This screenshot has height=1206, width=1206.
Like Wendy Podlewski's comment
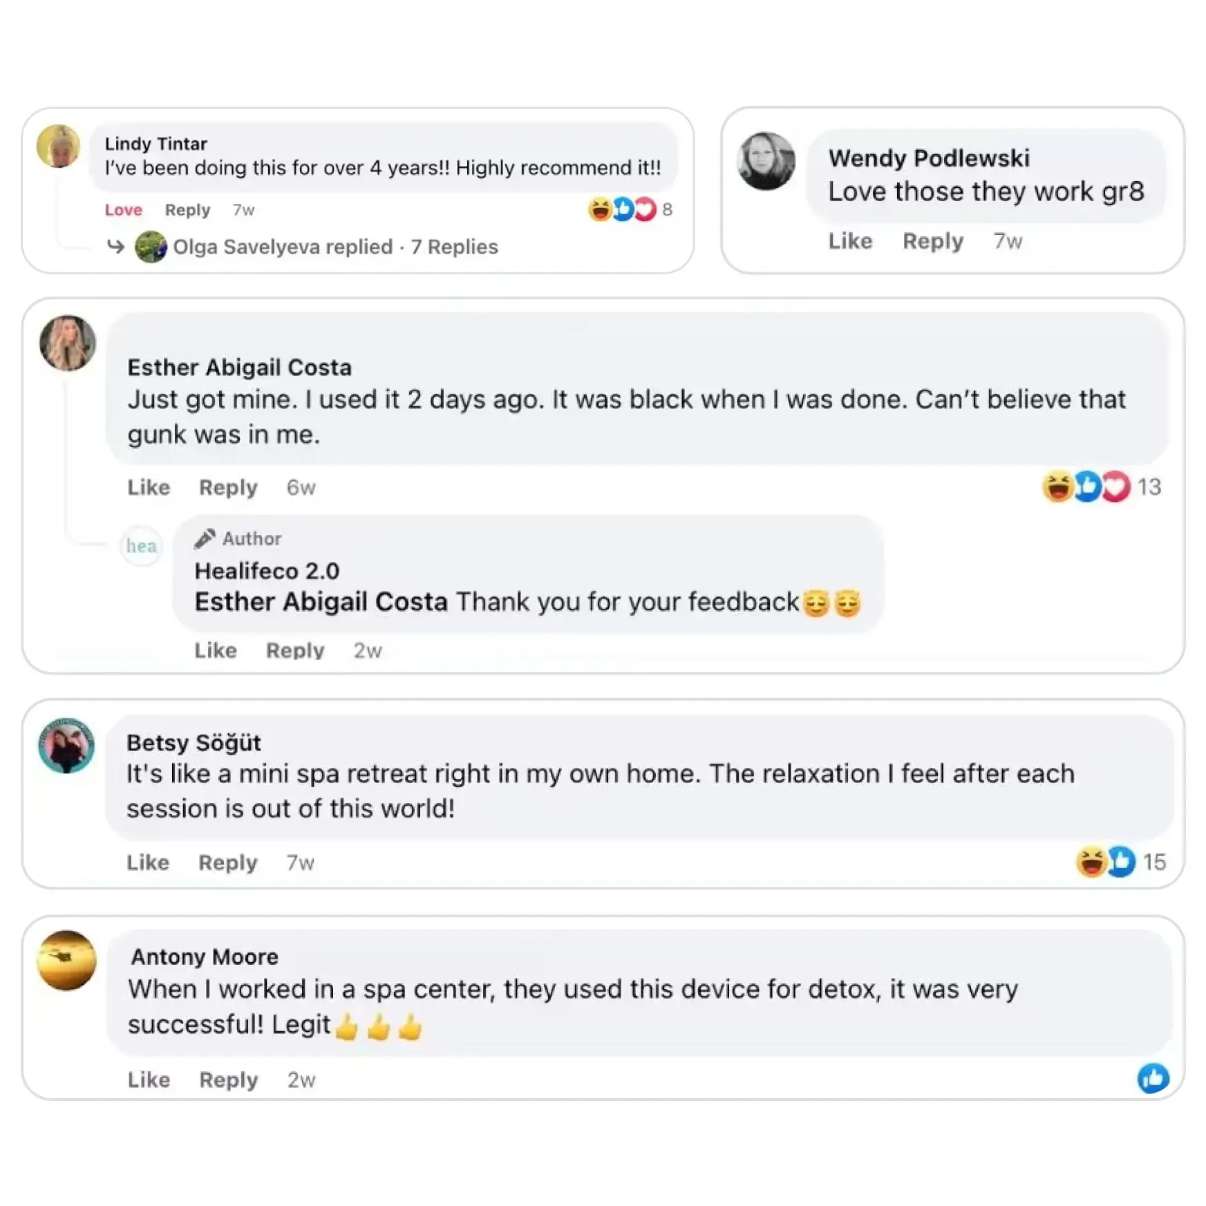tap(850, 241)
